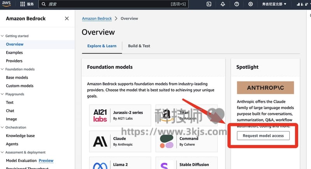This screenshot has width=311, height=169.
Task: Switch to Explore & Learn tab
Action: click(102, 46)
